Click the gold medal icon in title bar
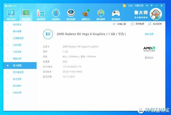171x115 pixels. point(124,5)
